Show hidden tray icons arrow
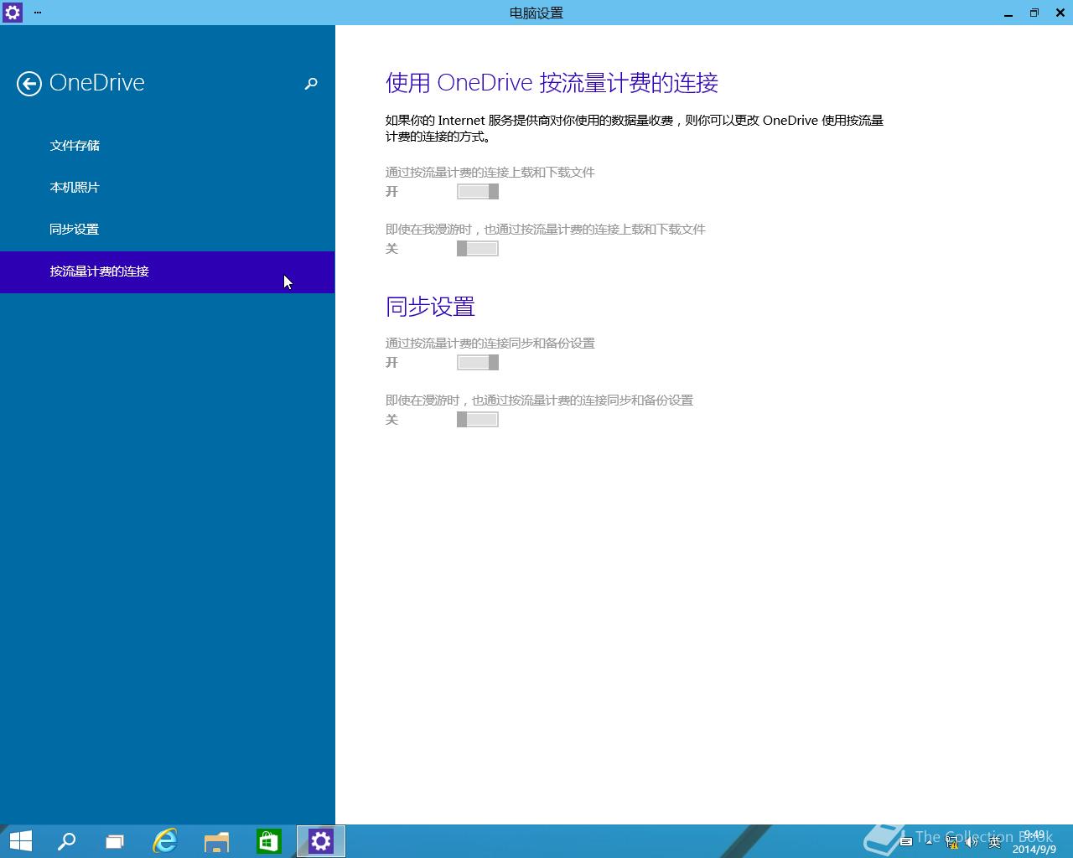Image resolution: width=1073 pixels, height=858 pixels. [x=929, y=841]
